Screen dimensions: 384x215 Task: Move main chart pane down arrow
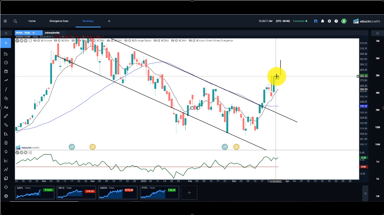(21, 41)
